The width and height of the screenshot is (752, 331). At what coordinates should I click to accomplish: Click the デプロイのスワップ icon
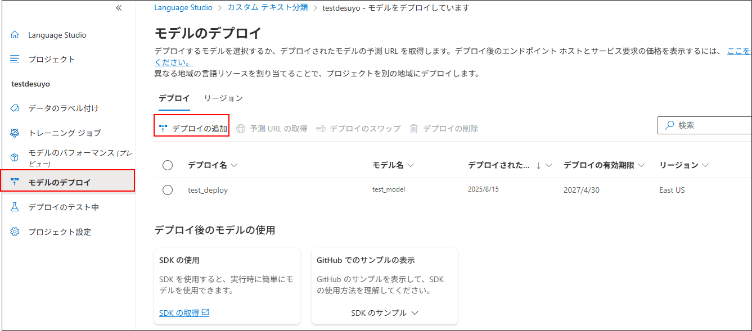[321, 129]
